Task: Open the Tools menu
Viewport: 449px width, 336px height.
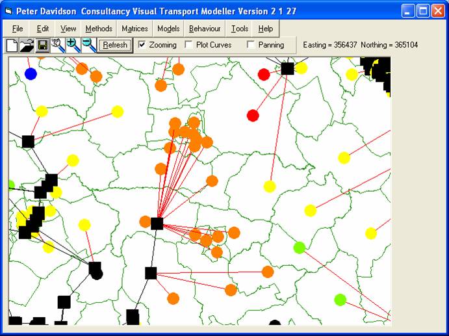Action: click(239, 29)
